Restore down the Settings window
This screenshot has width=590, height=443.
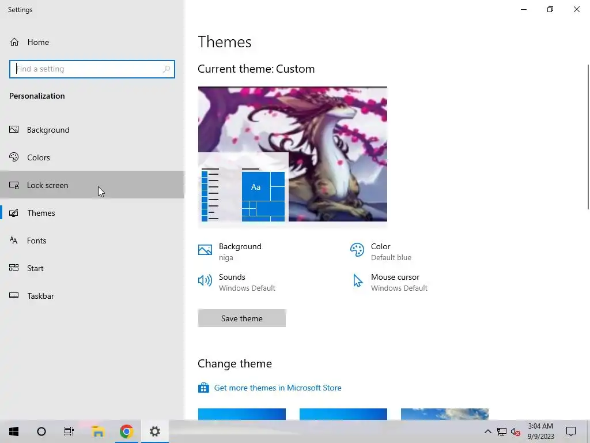pos(550,9)
